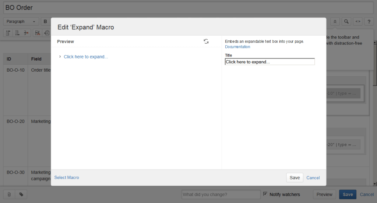Click the macro Title input field
The width and height of the screenshot is (377, 203).
click(x=269, y=62)
